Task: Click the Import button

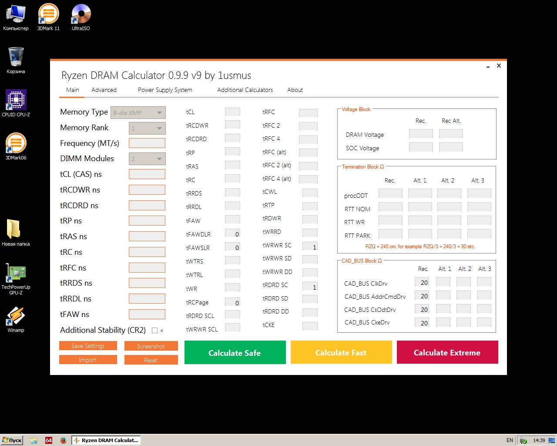Action: (x=88, y=360)
